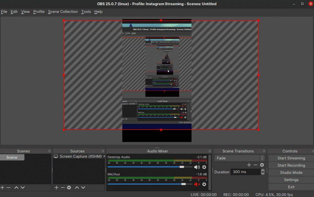Click Start Recording button

click(x=291, y=165)
